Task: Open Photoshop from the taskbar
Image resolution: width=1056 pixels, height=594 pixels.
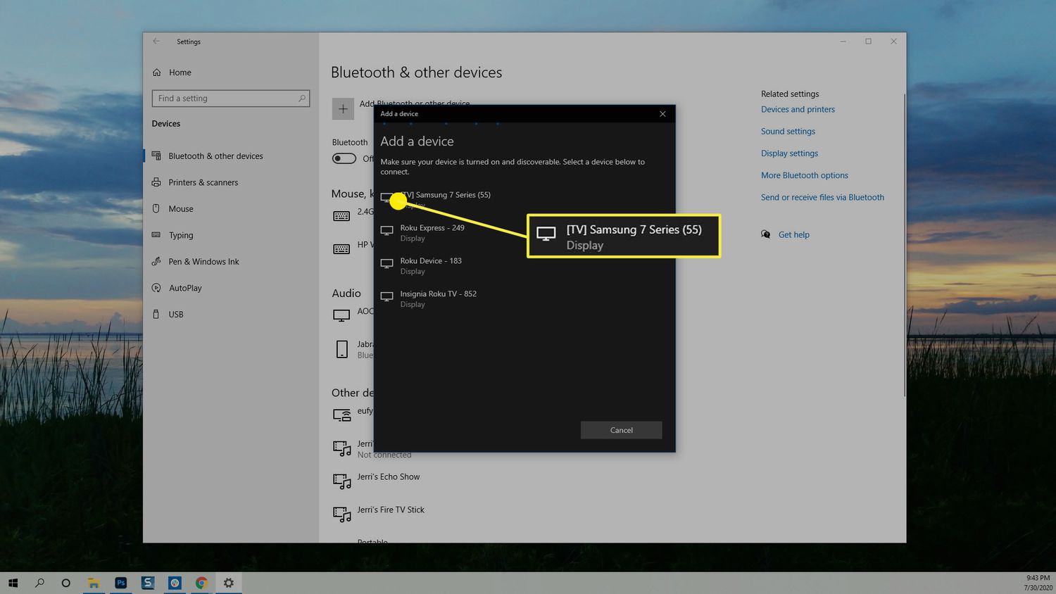Action: pos(121,583)
